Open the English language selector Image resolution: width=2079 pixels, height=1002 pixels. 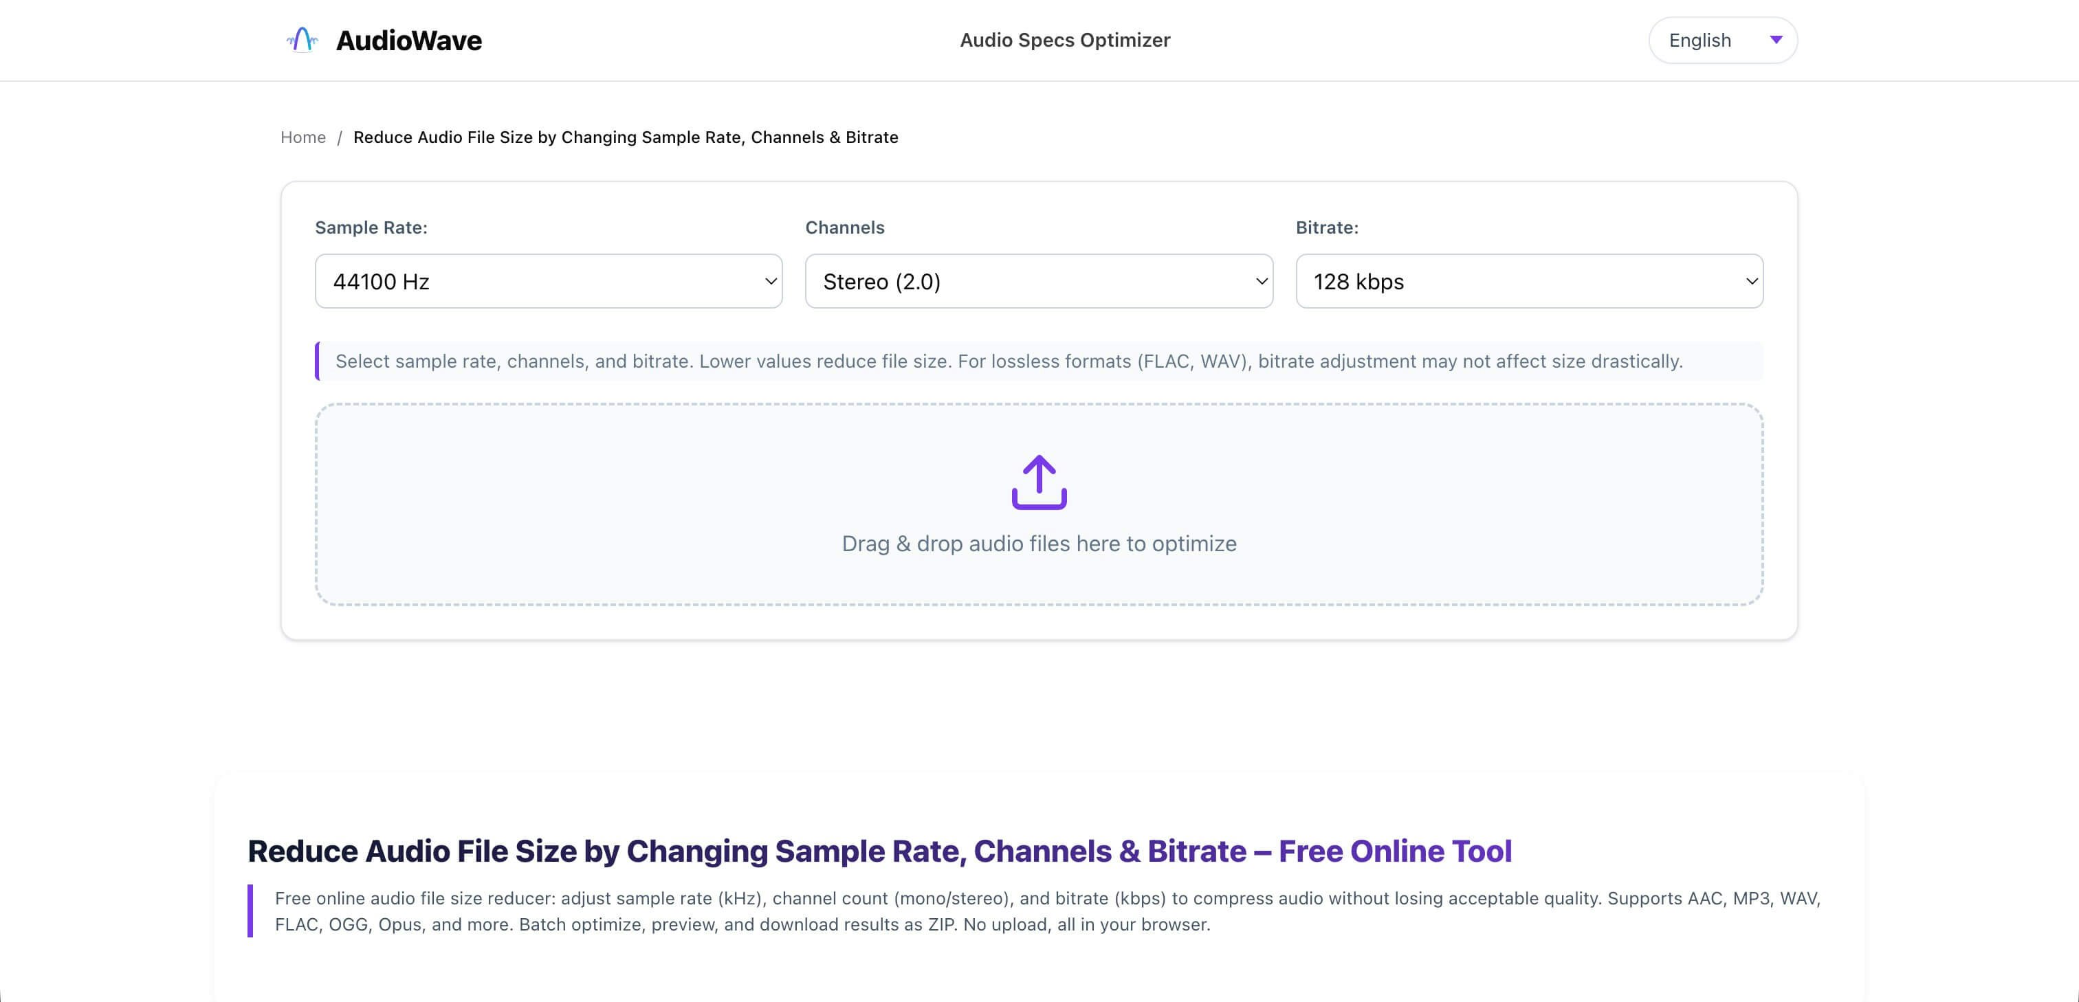click(x=1722, y=41)
